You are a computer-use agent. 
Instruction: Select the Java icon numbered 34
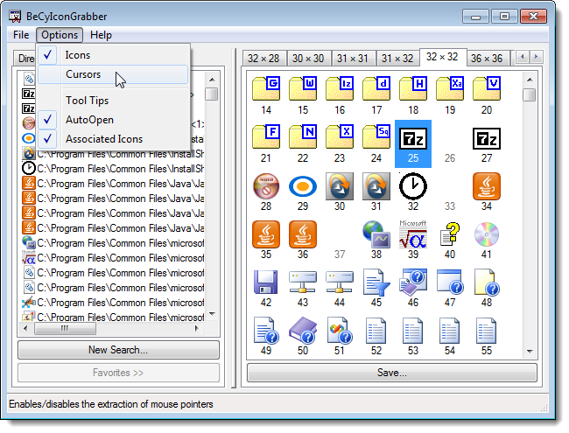click(487, 186)
